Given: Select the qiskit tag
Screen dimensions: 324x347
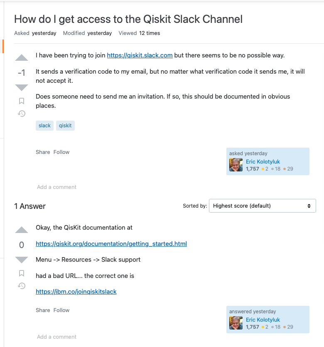Looking at the screenshot, I should coord(65,125).
